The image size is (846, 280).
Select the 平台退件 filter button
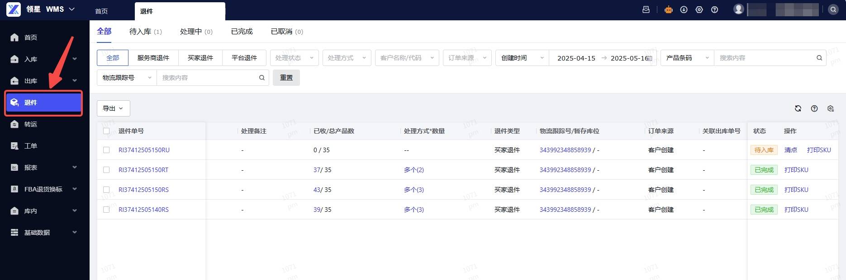(244, 58)
